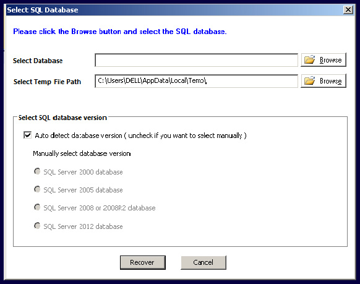This screenshot has height=284, width=360.
Task: Click the Select SQL Database title bar
Action: [x=174, y=10]
